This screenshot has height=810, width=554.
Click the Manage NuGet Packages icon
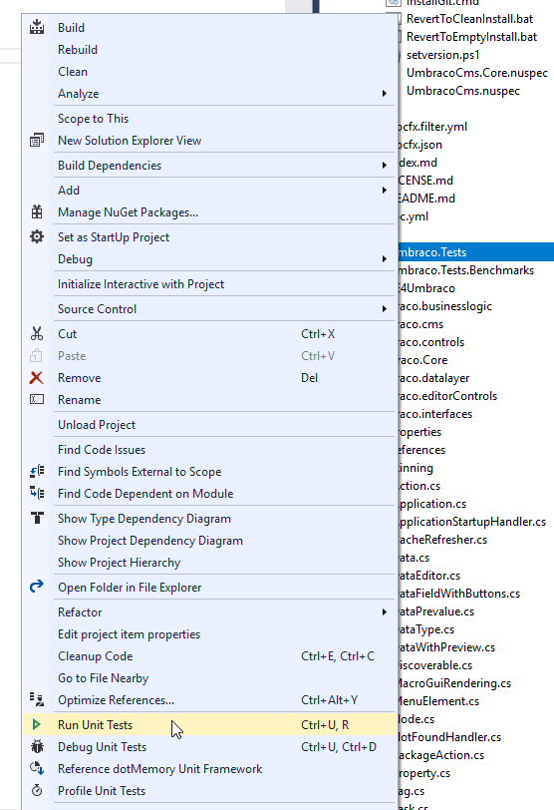click(x=37, y=211)
